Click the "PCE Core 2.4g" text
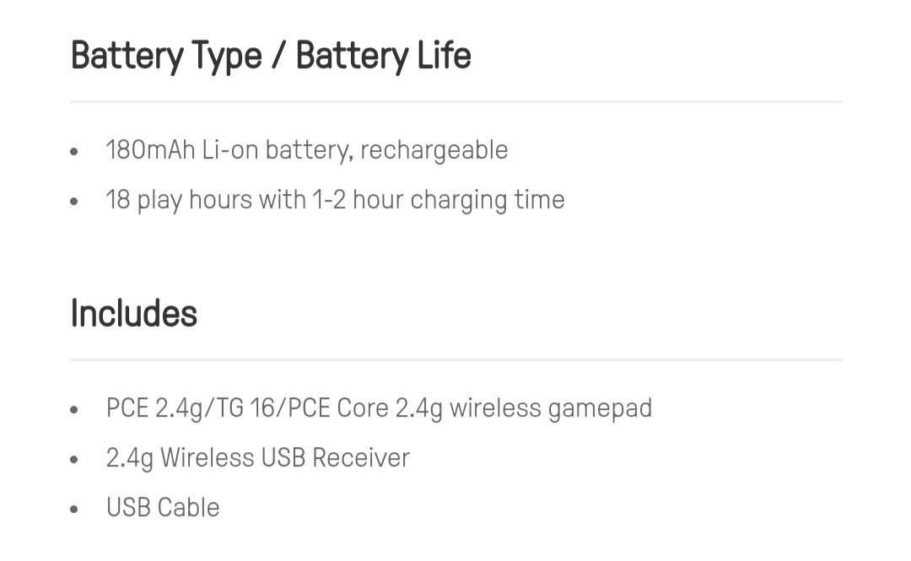 [x=364, y=408]
